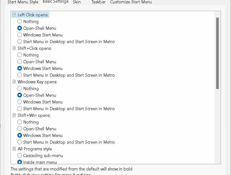Switch to the Start Menu Style tab
Image resolution: width=231 pixels, height=175 pixels.
23,2
